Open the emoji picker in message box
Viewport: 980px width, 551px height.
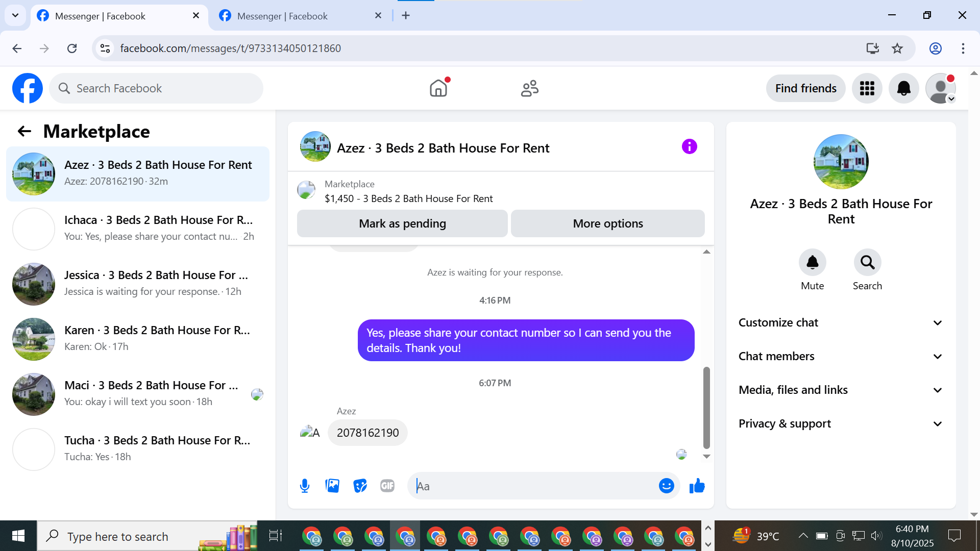click(666, 486)
